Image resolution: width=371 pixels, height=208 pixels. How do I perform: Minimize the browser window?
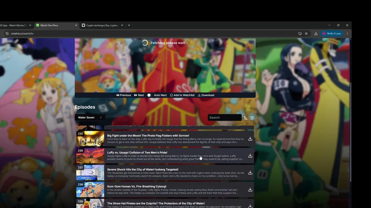[329, 25]
